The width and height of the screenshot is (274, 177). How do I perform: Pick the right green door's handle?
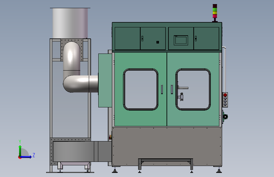click(172, 89)
